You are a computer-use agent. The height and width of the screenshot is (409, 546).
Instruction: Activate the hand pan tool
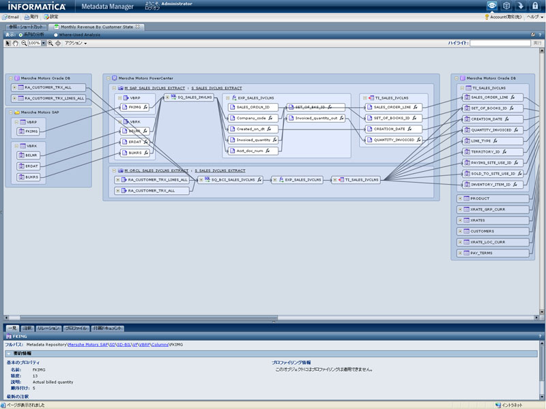pos(15,43)
